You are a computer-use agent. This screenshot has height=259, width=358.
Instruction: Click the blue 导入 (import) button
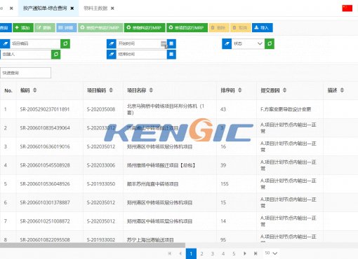[x=263, y=28]
